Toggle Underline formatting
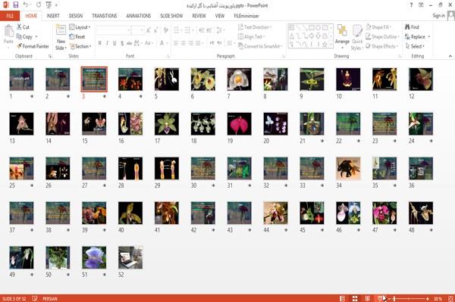 pos(115,43)
